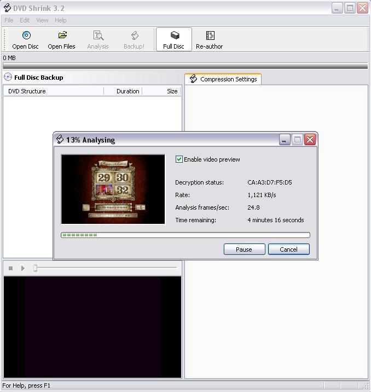Click the Open Disc toolbar icon

pyautogui.click(x=26, y=35)
